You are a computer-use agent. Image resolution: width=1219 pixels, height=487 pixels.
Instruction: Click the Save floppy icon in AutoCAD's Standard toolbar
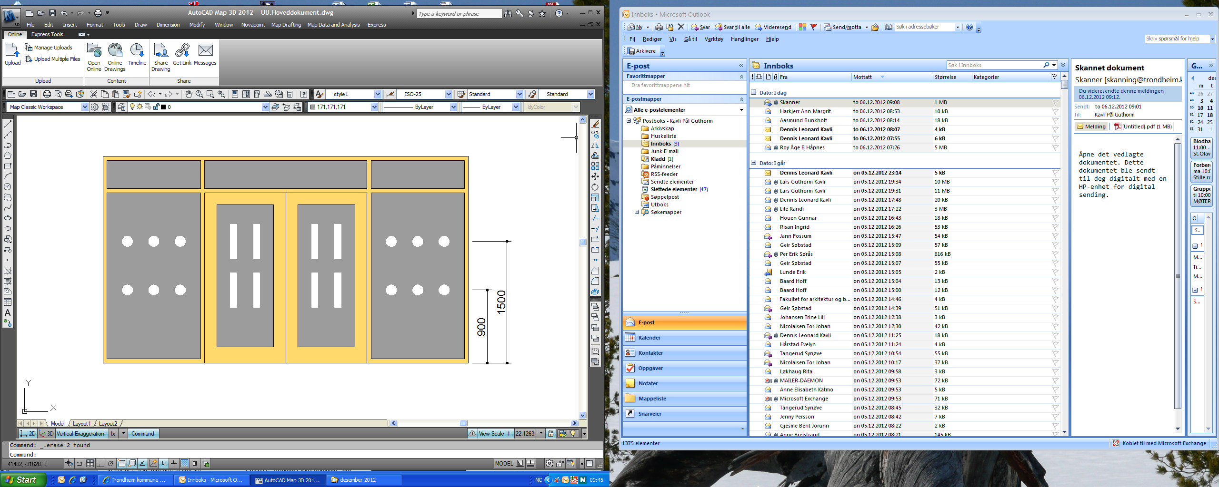(33, 94)
